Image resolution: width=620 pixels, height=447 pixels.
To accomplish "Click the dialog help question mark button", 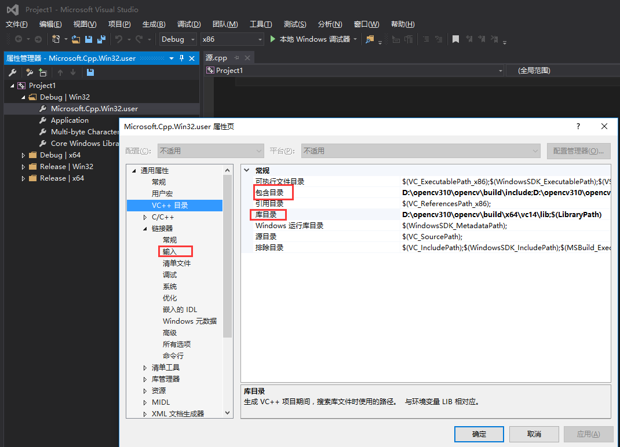I will 578,126.
